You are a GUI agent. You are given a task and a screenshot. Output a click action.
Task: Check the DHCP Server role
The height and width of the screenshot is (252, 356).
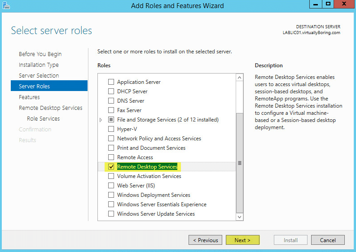coord(111,91)
